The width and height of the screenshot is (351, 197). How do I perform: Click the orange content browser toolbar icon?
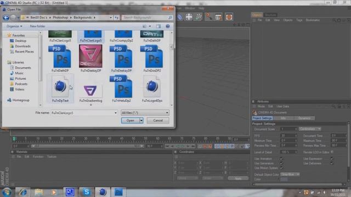pos(229,17)
